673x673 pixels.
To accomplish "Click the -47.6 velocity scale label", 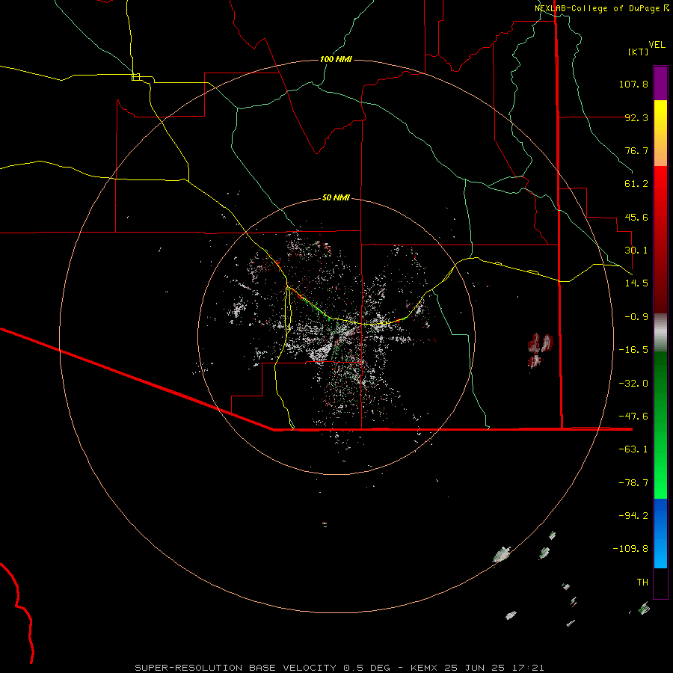I will [x=633, y=417].
